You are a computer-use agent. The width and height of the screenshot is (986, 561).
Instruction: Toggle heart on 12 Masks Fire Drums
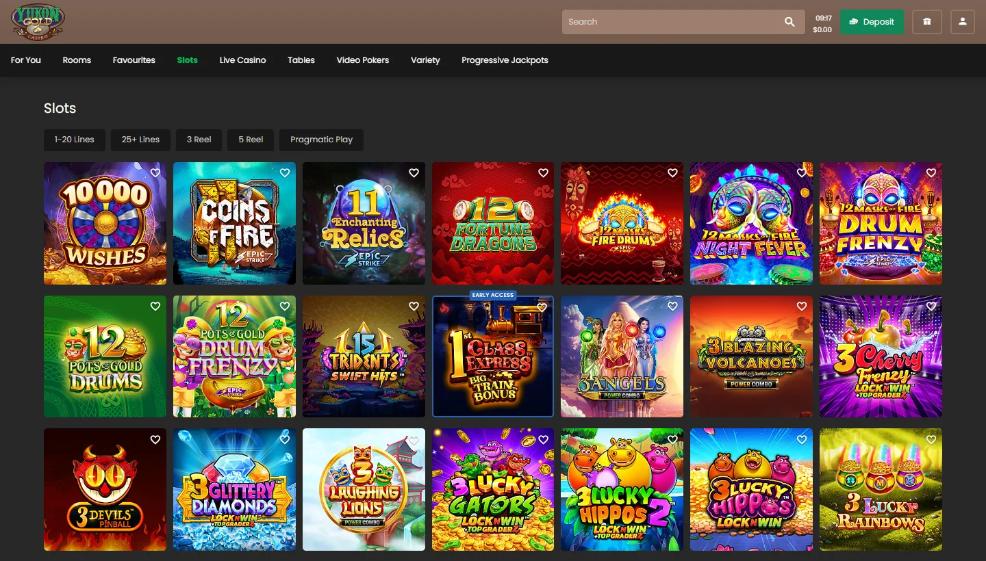pos(672,173)
